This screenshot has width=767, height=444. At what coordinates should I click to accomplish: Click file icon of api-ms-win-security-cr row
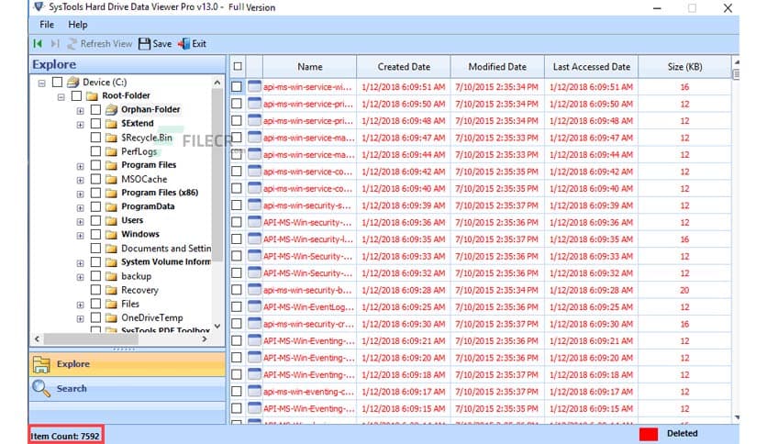pyautogui.click(x=254, y=323)
